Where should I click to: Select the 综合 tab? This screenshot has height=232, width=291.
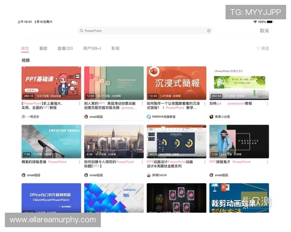click(x=25, y=48)
